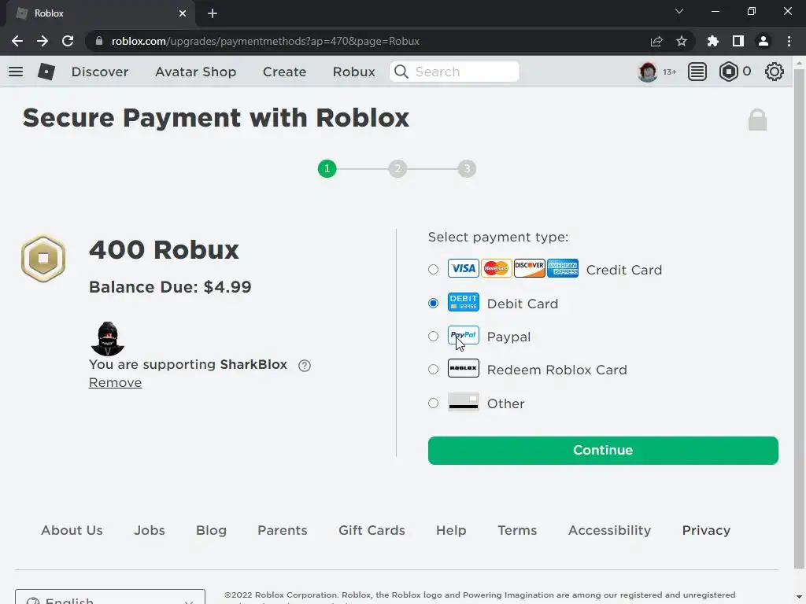Open the Create nav item
Image resolution: width=806 pixels, height=604 pixels.
pos(284,72)
